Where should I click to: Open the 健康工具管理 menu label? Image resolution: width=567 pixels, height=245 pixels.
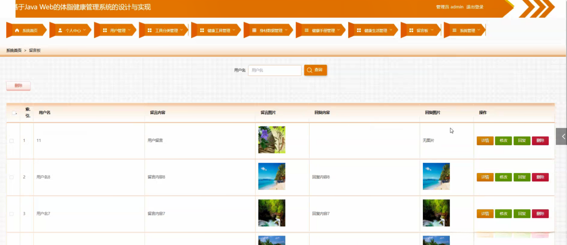(219, 31)
